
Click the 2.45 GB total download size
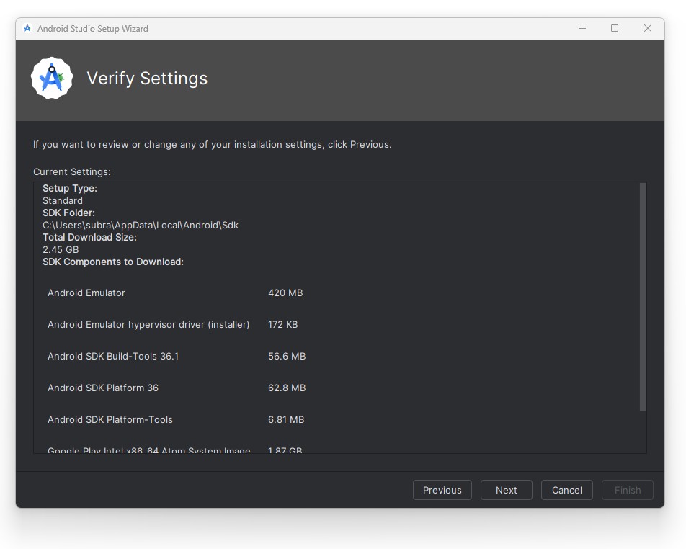point(61,250)
